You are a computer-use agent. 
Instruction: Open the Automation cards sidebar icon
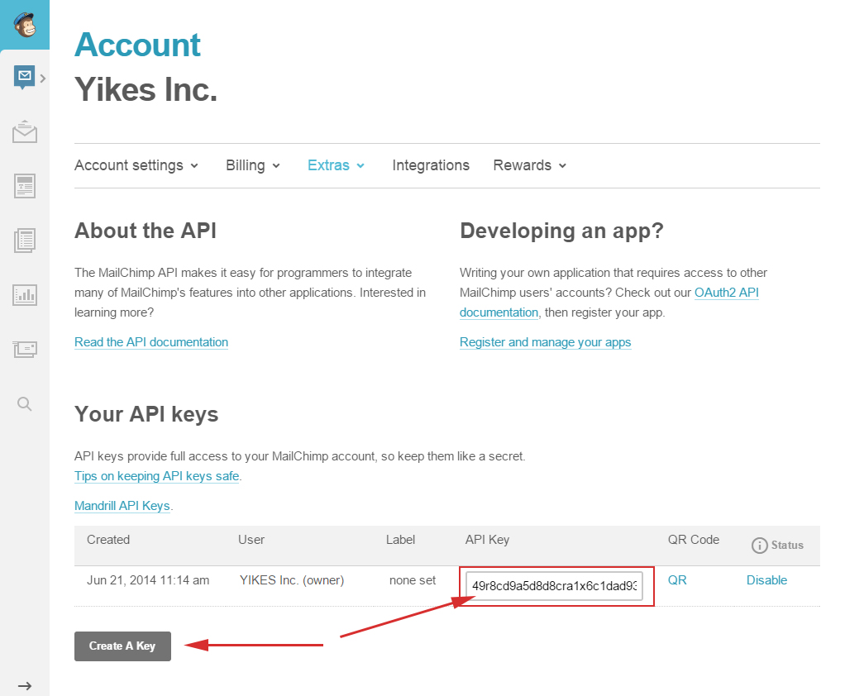(25, 350)
